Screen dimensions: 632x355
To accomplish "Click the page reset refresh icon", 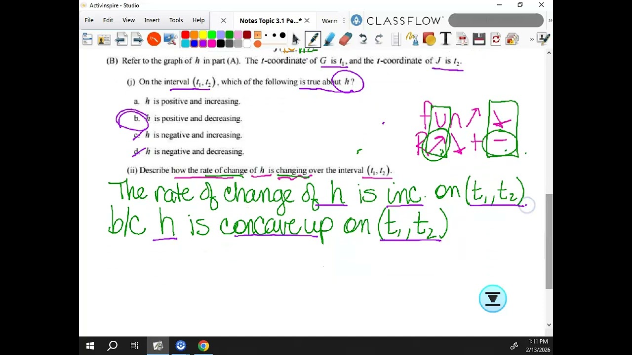I will [496, 39].
